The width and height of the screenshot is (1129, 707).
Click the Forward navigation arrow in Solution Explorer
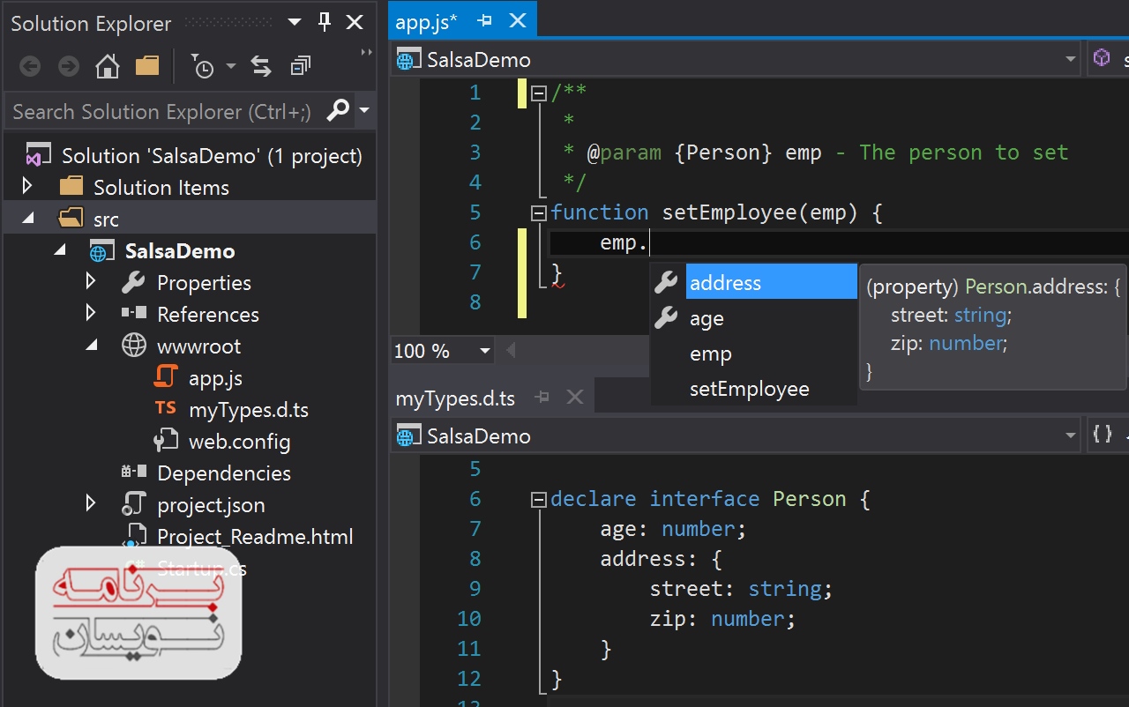[x=69, y=66]
